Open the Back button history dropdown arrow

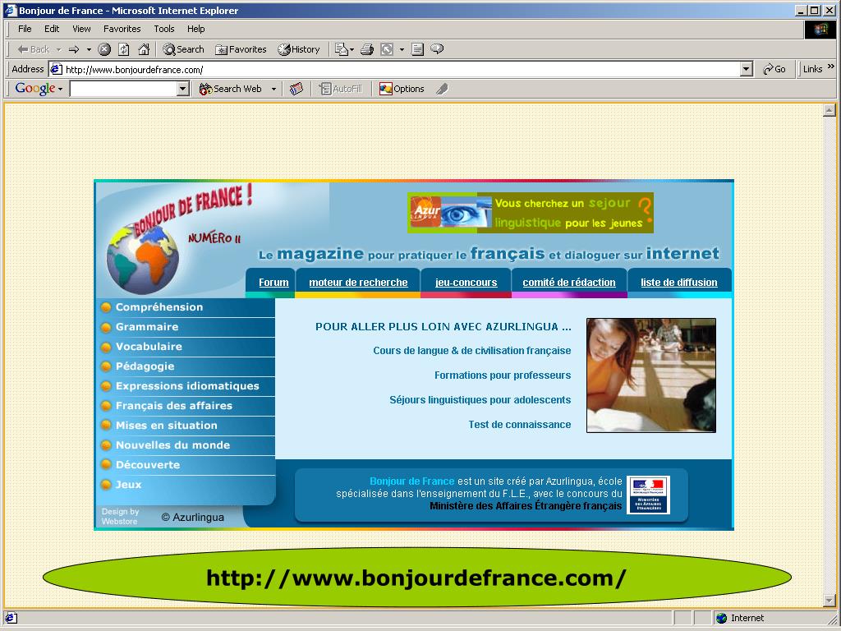58,49
